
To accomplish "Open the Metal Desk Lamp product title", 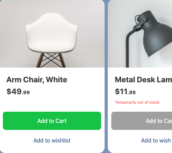I will [x=143, y=80].
